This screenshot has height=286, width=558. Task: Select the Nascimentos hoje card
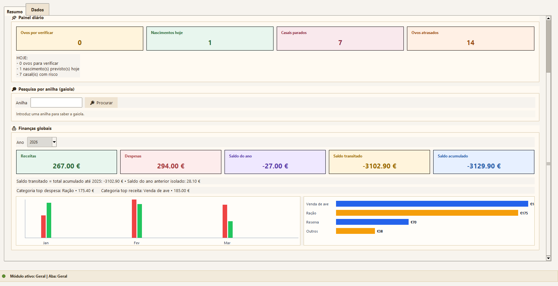(210, 39)
